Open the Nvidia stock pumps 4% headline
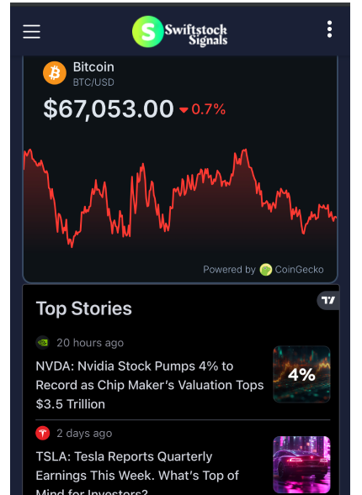The height and width of the screenshot is (495, 362). click(150, 385)
